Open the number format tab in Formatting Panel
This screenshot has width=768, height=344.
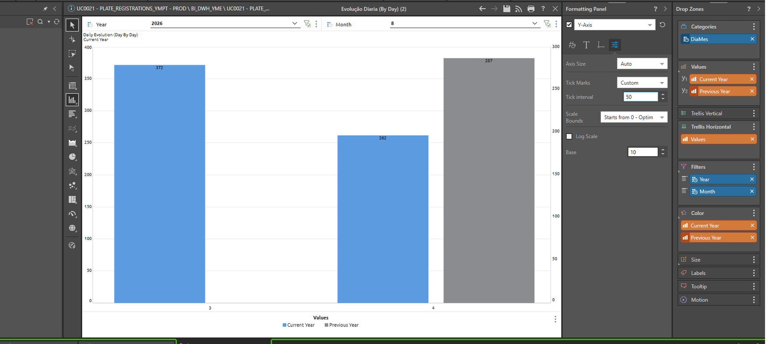[x=572, y=45]
